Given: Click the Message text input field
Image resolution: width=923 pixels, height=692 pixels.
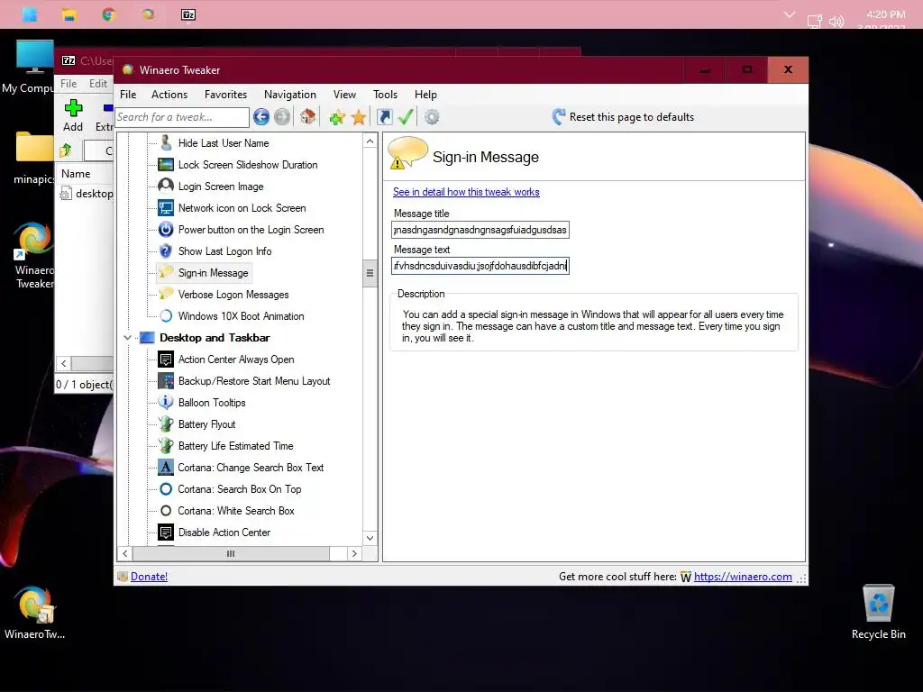Looking at the screenshot, I should click(x=480, y=266).
